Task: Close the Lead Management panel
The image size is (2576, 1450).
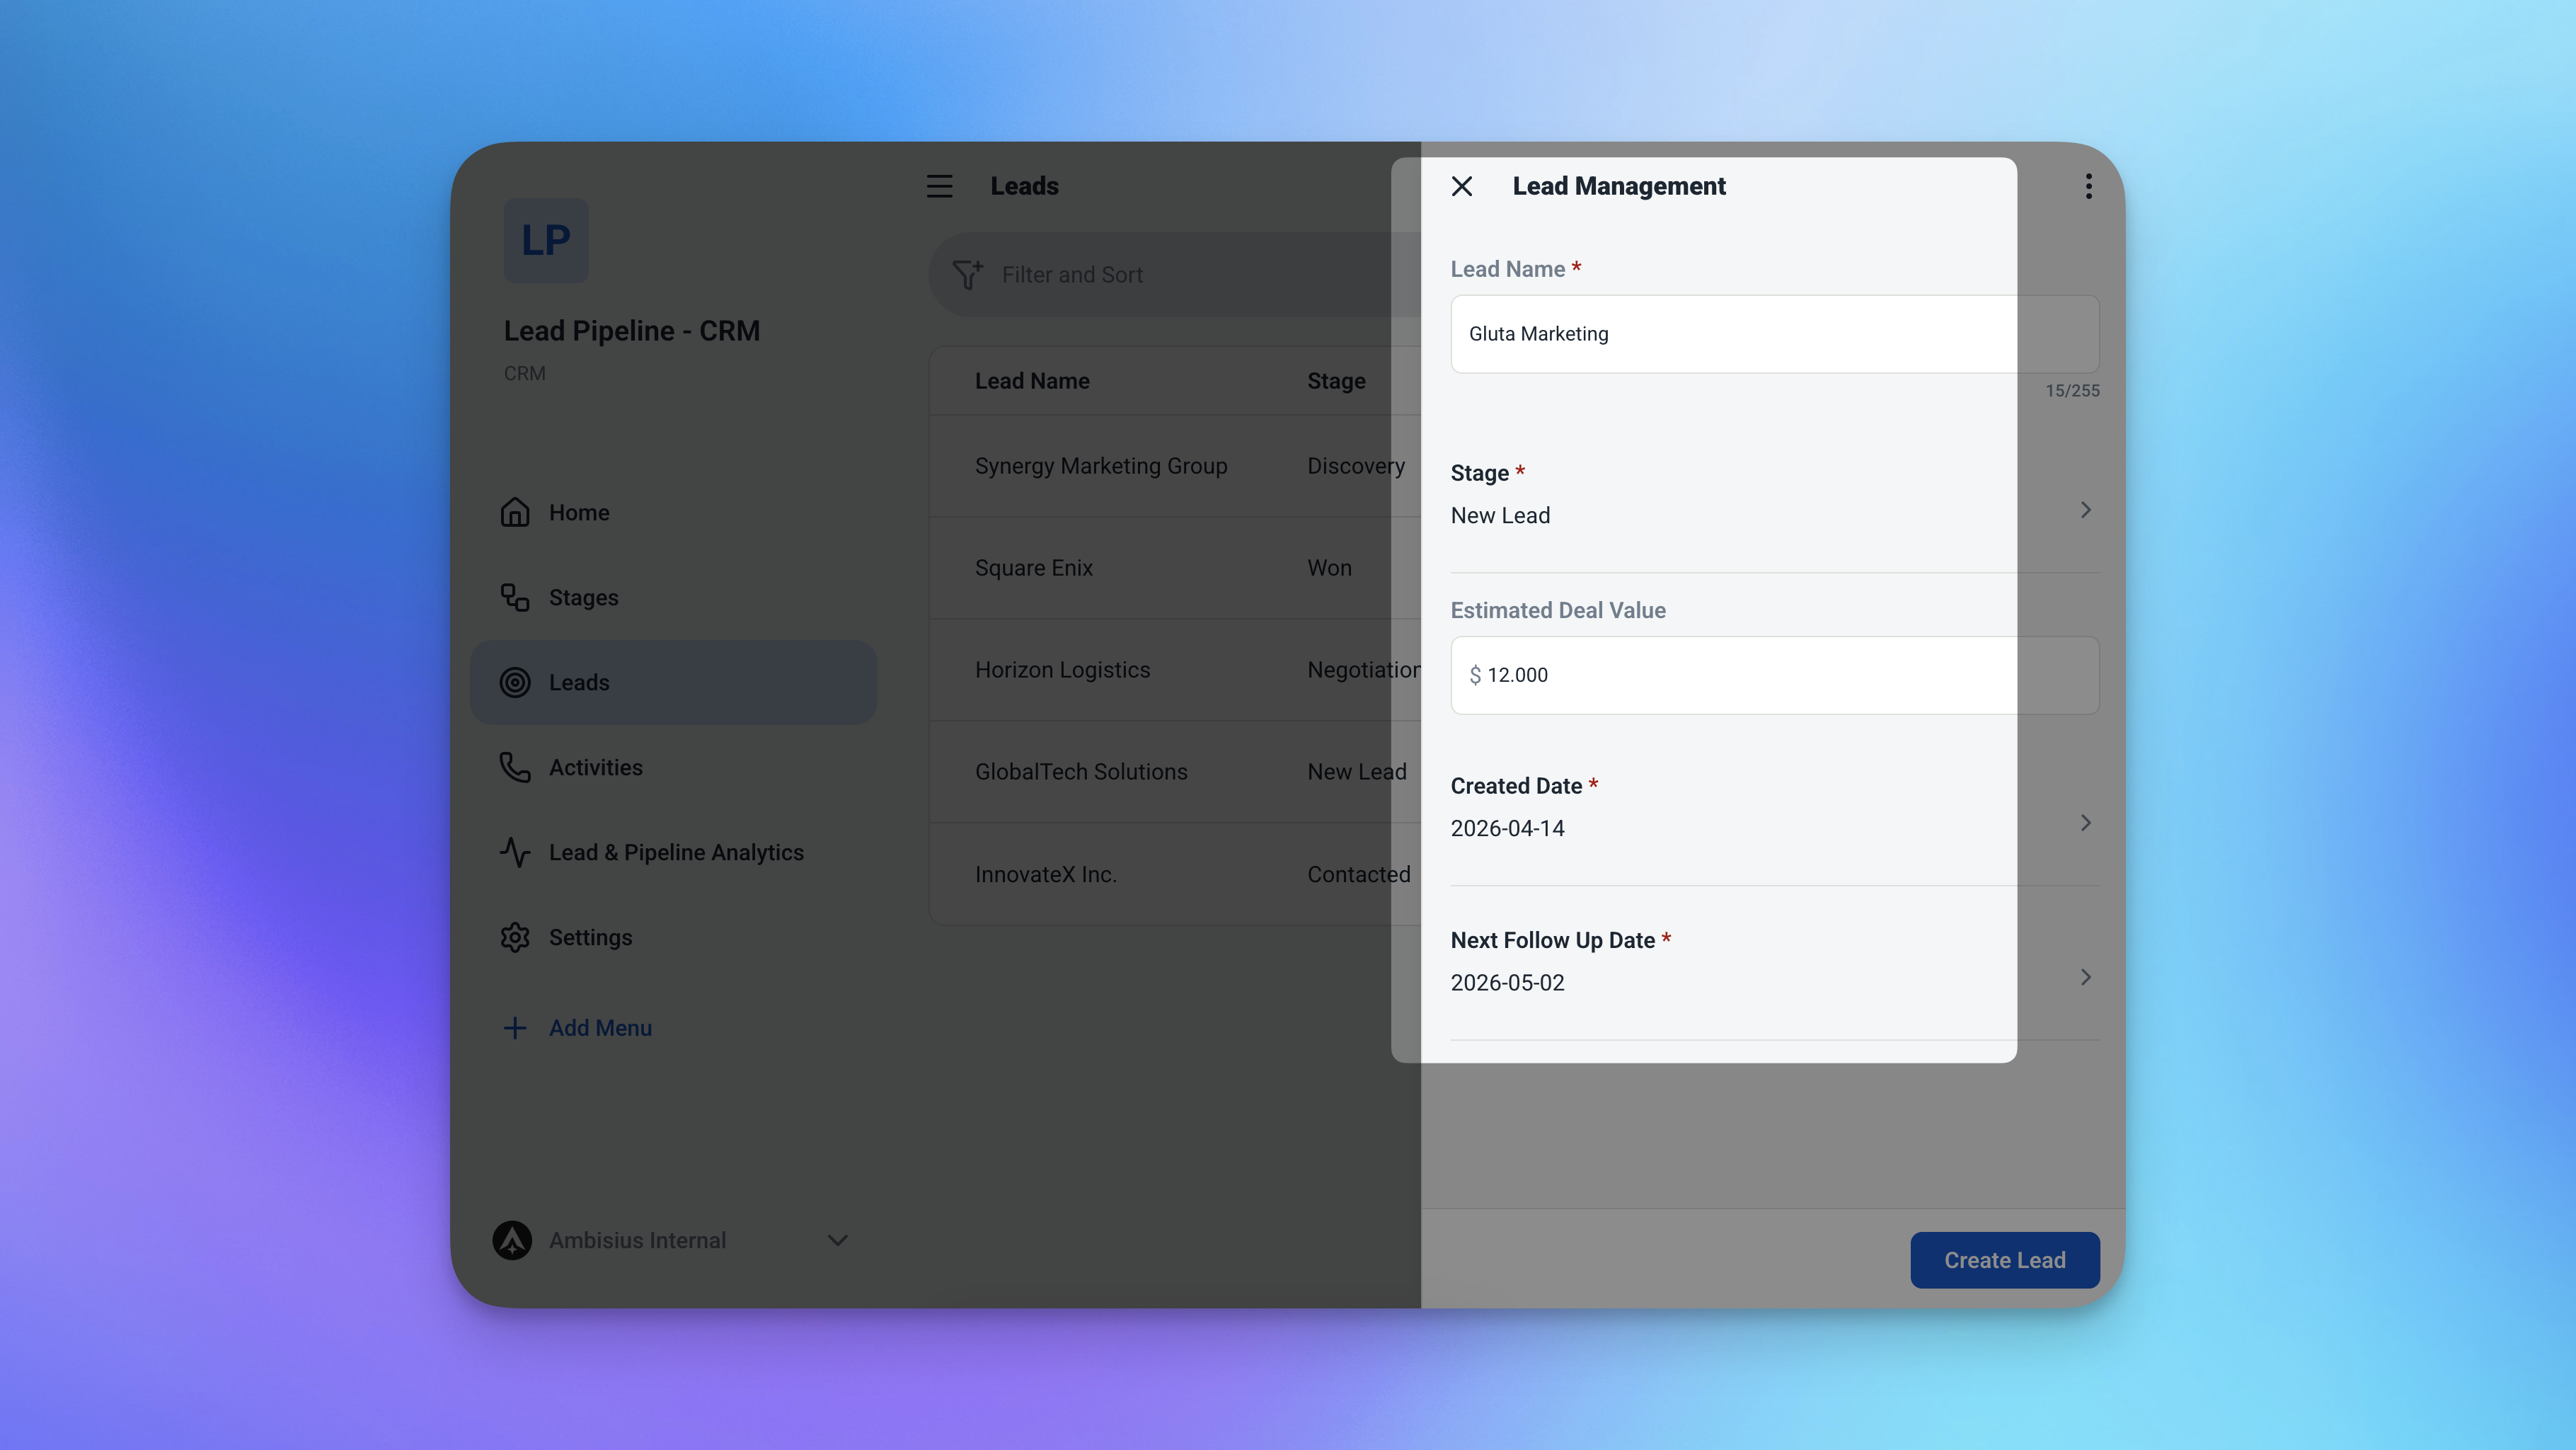Action: 1461,186
